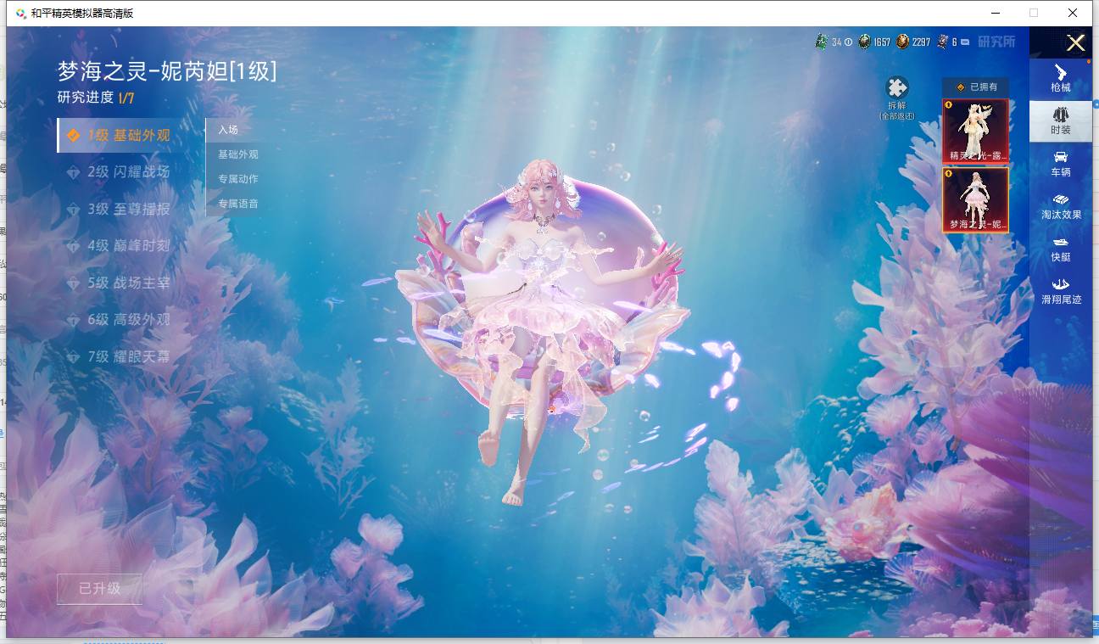This screenshot has height=644, width=1099.
Task: Select the 梦海之灵 outfit thumbnail
Action: (x=976, y=200)
